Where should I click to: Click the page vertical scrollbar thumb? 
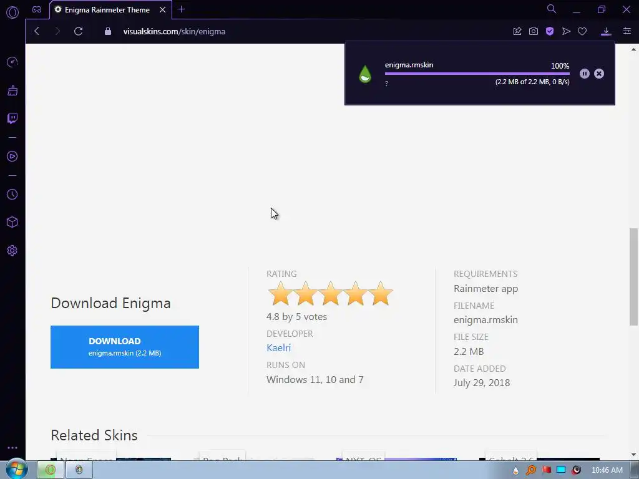click(634, 277)
